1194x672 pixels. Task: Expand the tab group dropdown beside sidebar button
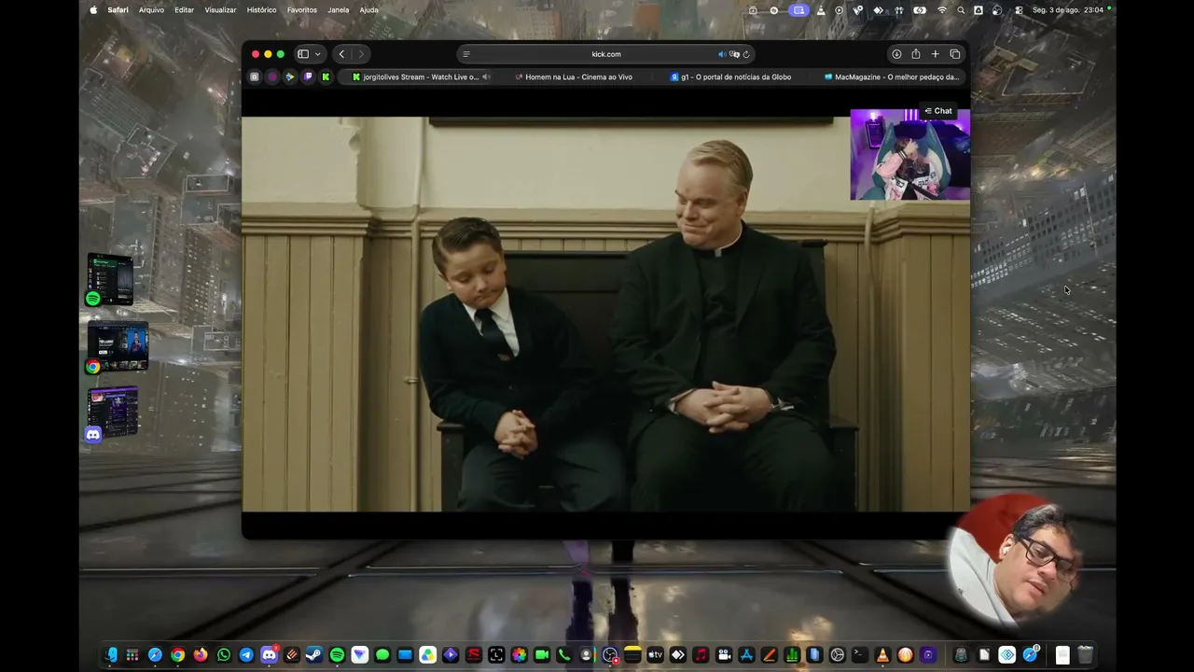[317, 54]
